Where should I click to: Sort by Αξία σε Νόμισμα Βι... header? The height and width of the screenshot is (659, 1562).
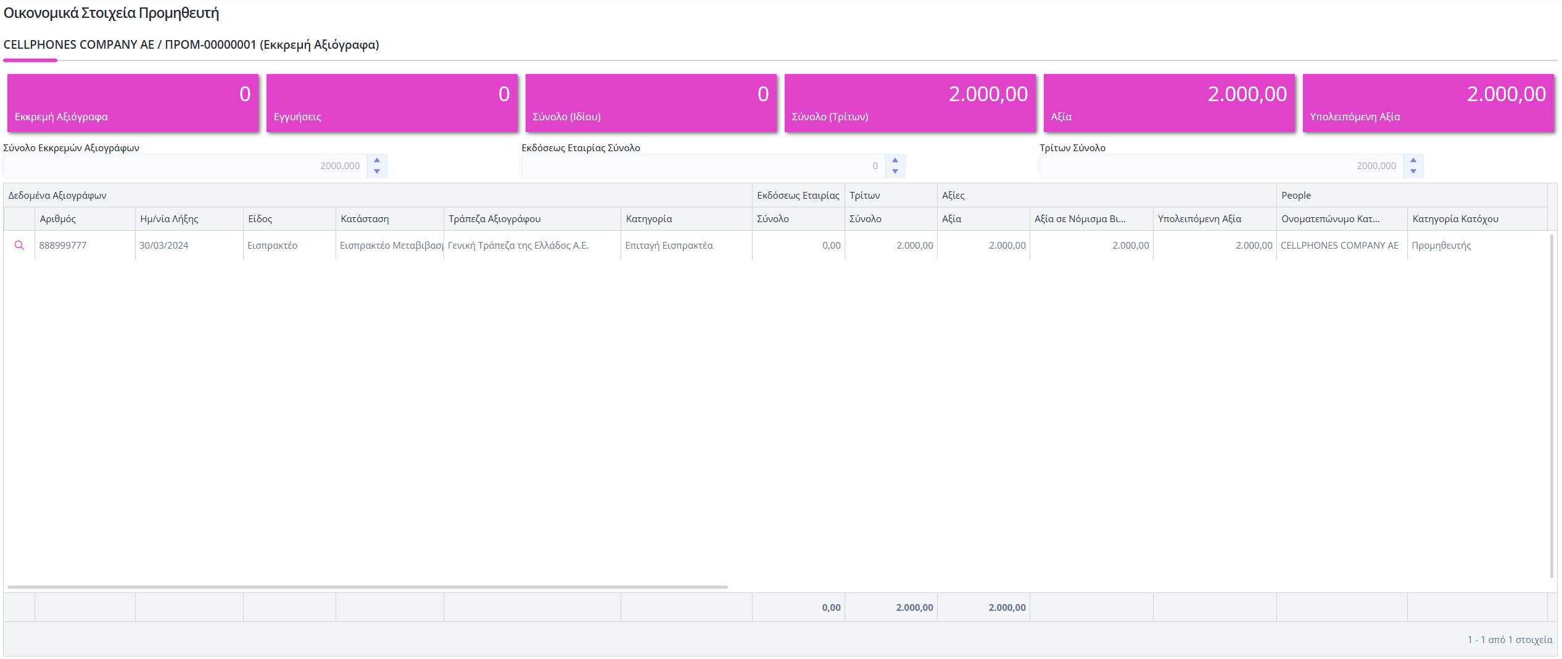click(1092, 219)
